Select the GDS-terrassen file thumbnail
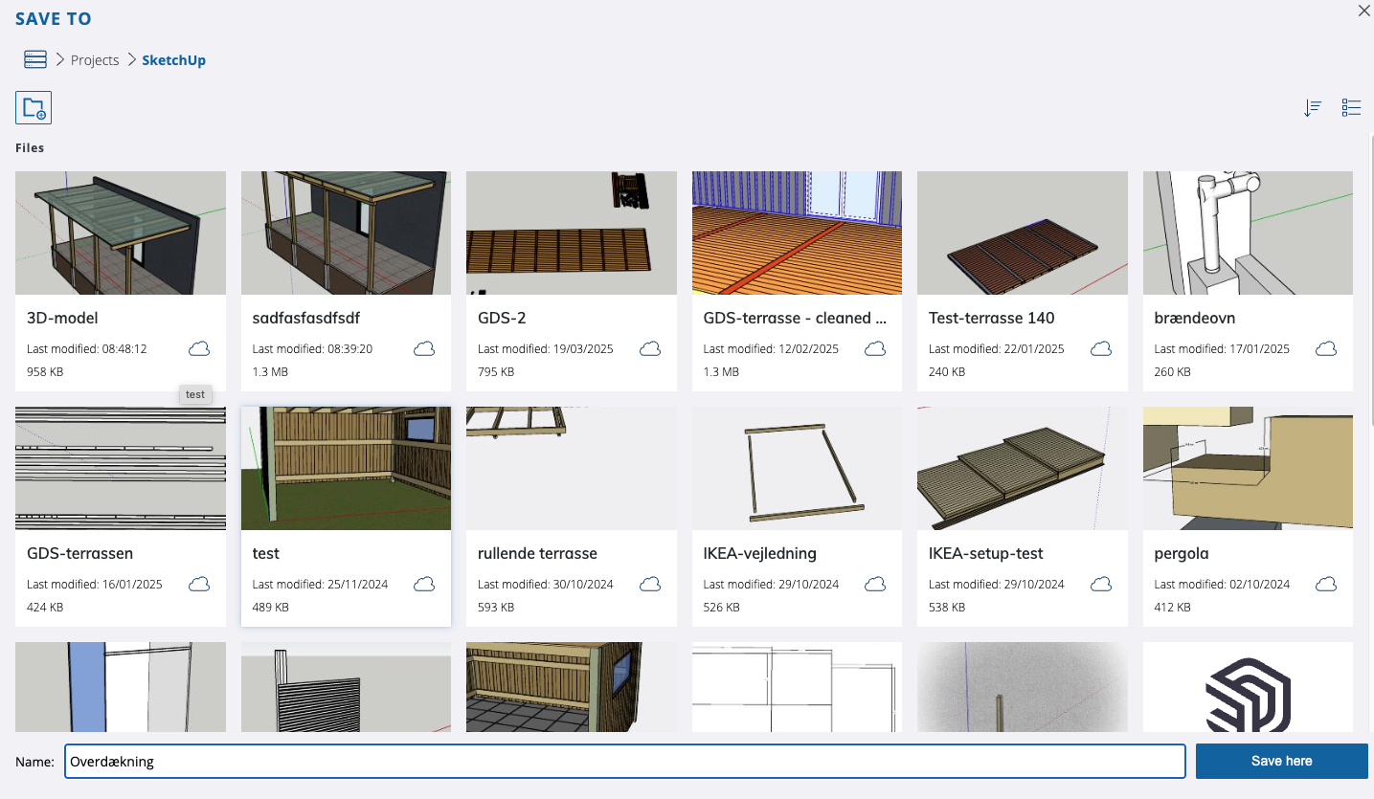This screenshot has width=1374, height=799. coord(121,469)
